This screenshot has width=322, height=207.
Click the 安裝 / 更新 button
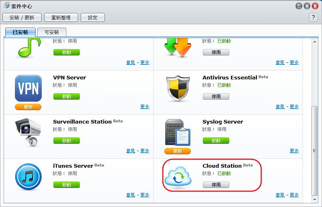point(22,17)
